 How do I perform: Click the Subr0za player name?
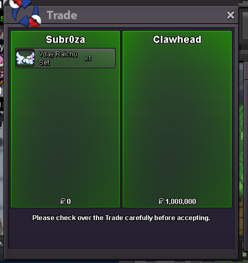(x=65, y=40)
